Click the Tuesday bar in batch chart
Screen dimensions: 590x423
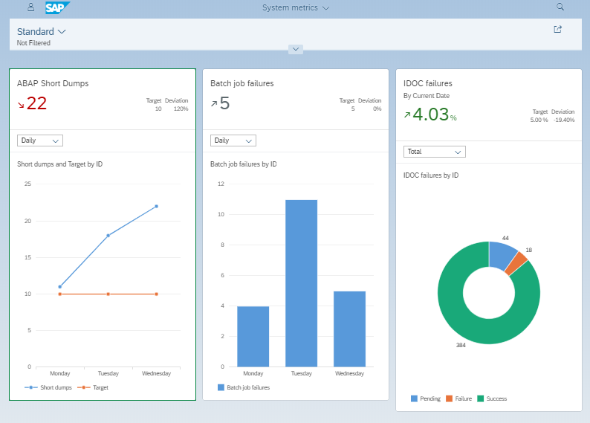[x=301, y=282]
